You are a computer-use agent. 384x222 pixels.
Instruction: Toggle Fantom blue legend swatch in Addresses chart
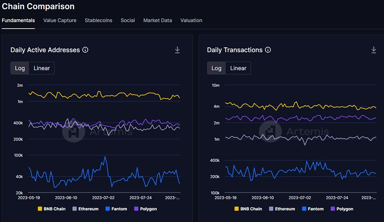[x=107, y=209]
